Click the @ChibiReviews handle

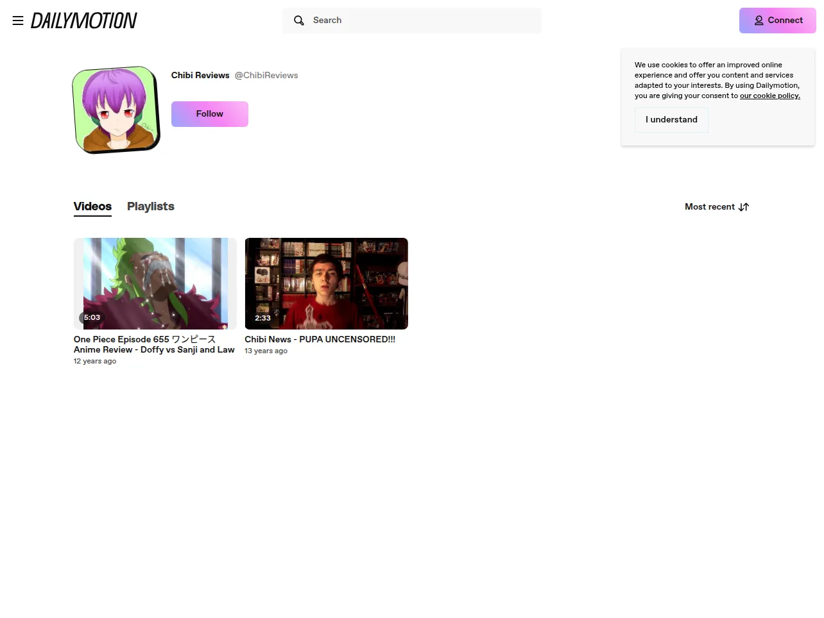[x=266, y=75]
